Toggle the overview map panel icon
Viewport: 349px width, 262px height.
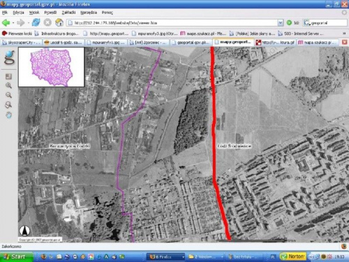pos(8,76)
